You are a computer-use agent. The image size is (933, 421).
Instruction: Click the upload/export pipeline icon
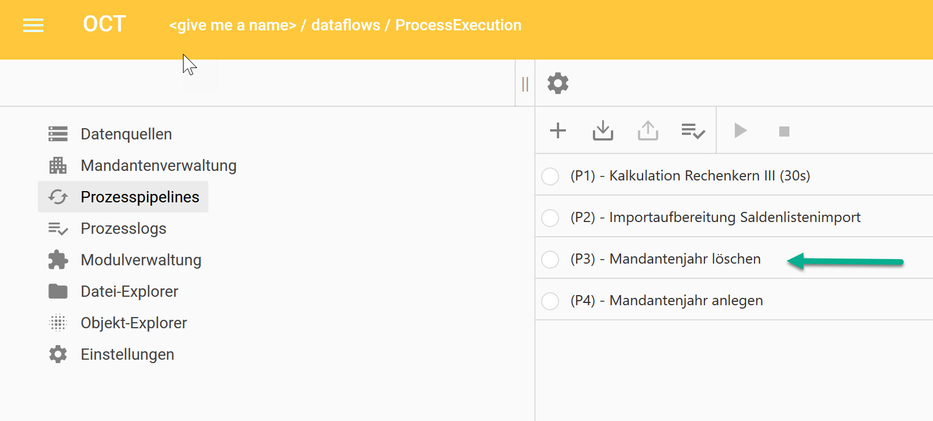click(648, 130)
